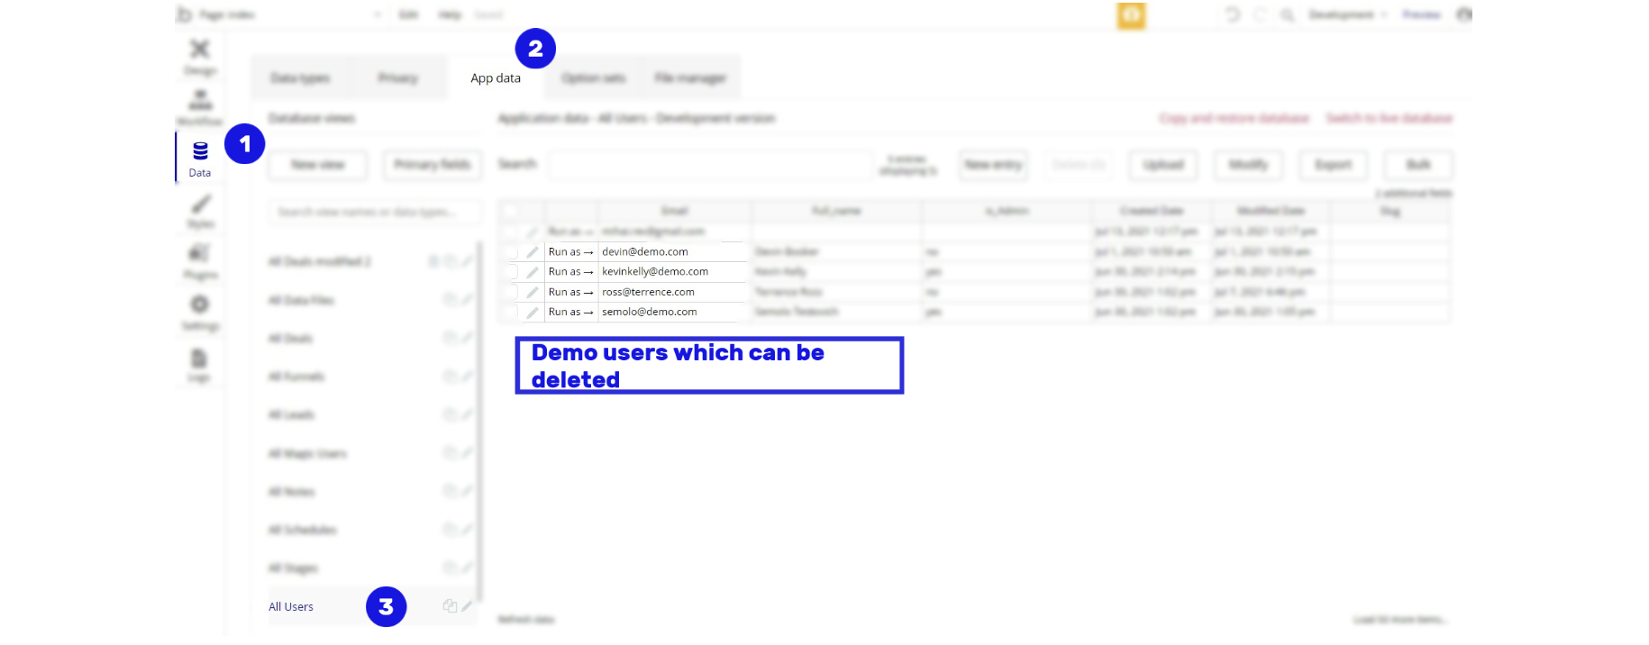Open the Development version dropdown

click(1348, 14)
